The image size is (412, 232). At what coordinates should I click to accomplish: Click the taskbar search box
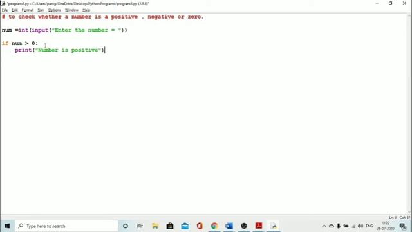[x=66, y=226]
